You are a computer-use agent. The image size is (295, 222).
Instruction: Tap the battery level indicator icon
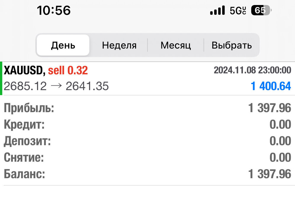261,10
